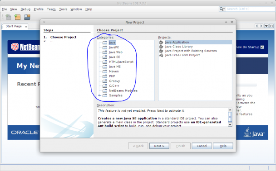
Task: Open the Help menu in menu bar
Action: [89, 9]
